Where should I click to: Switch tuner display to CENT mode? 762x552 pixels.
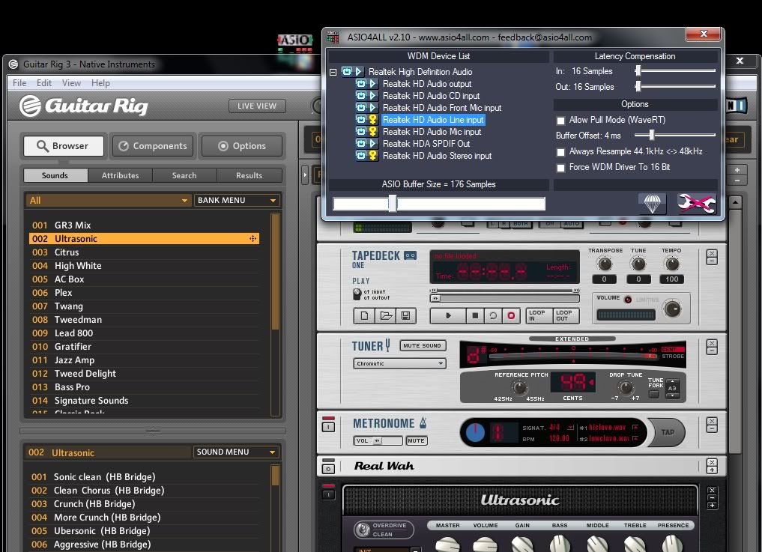coord(673,349)
